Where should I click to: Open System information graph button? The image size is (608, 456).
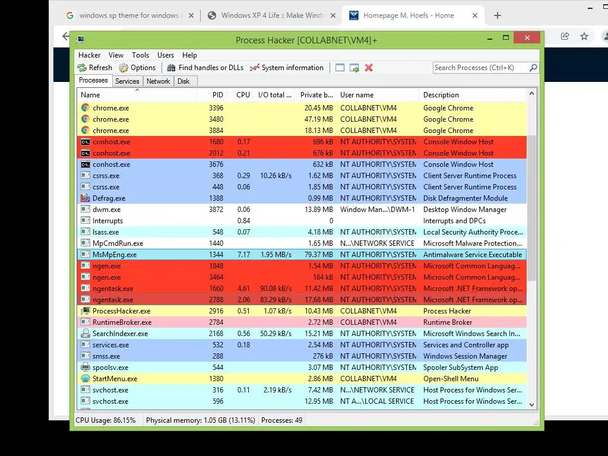click(287, 68)
